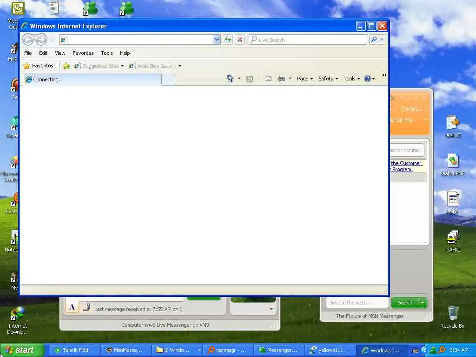Expand the Search button dropdown arrow in Messenger
This screenshot has height=357, width=476.
(x=423, y=303)
